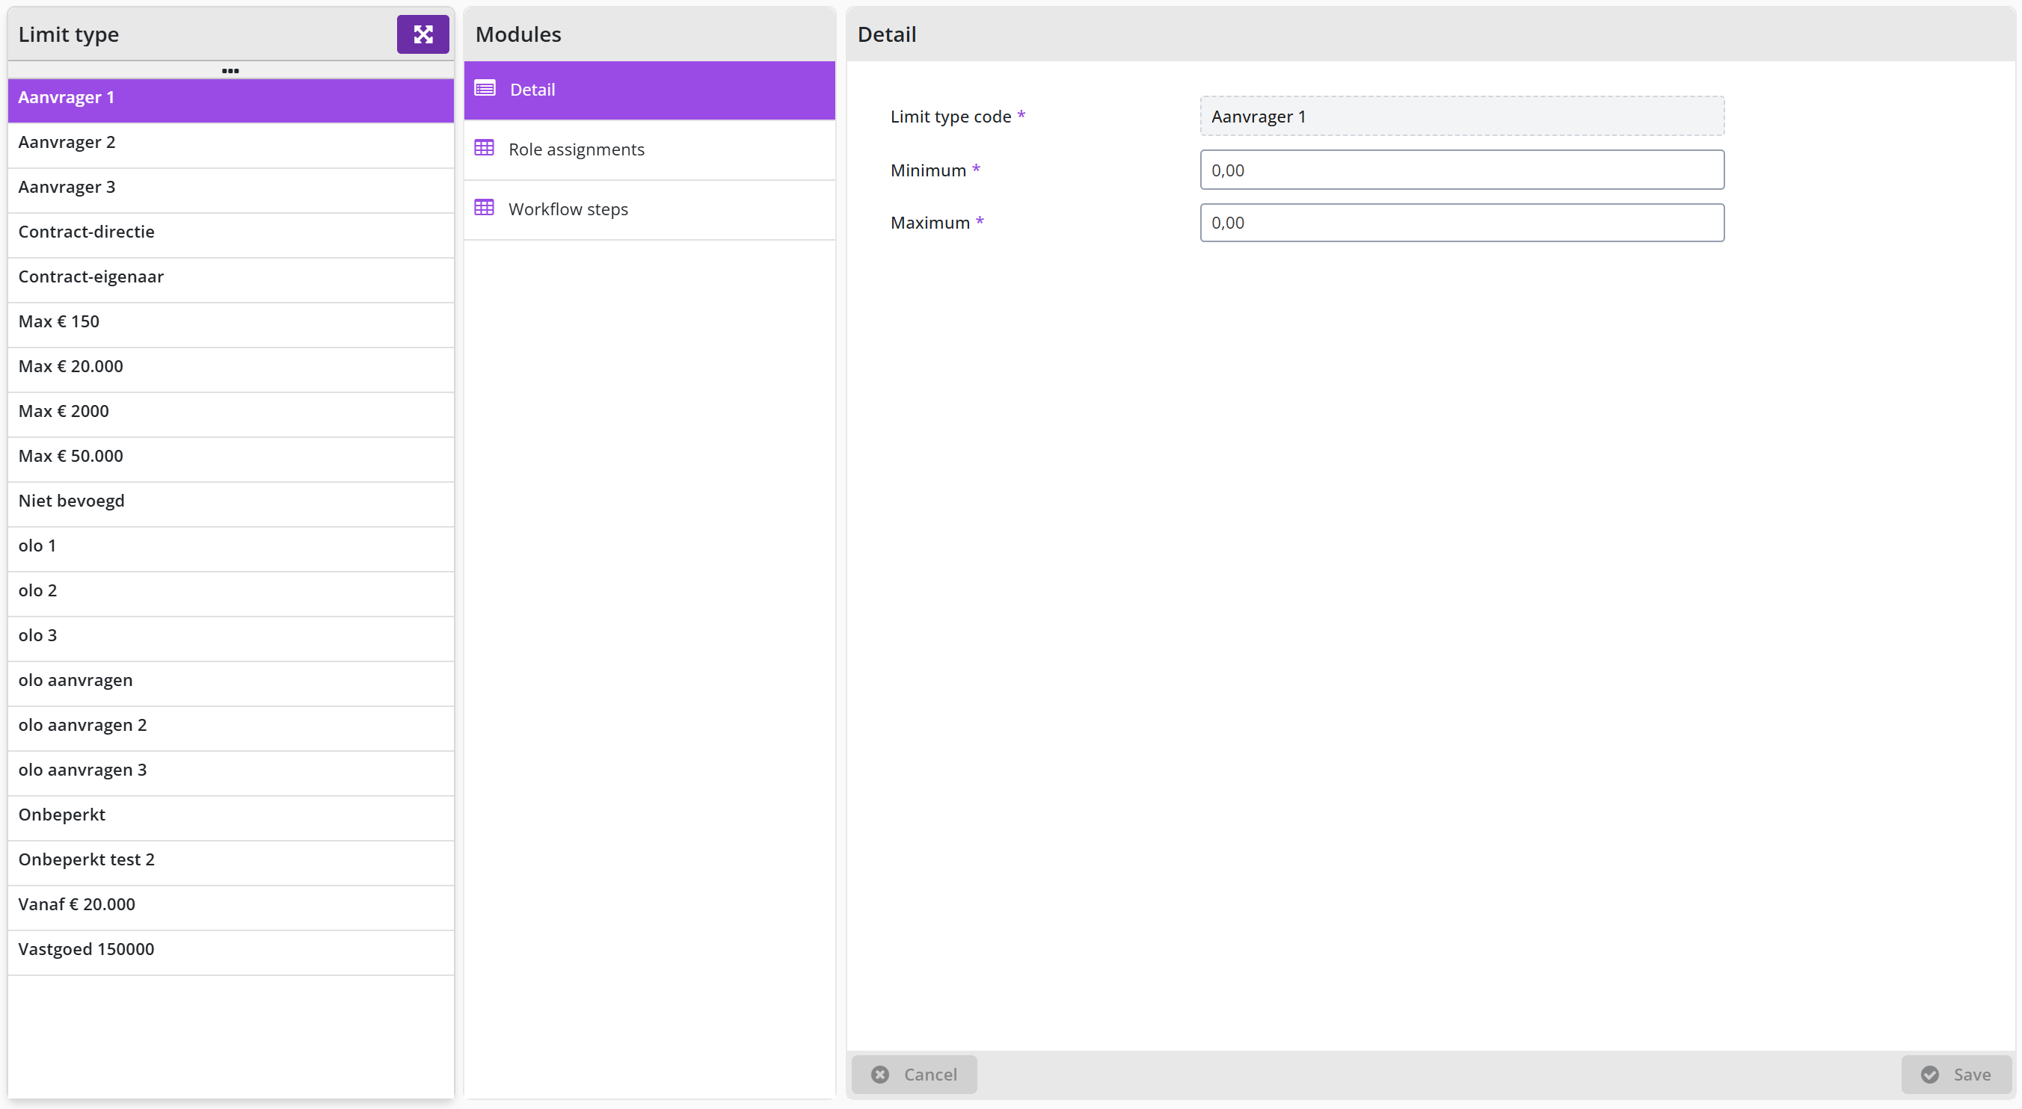Viewport: 2022px width, 1109px height.
Task: Choose Contract-directie from the list
Action: (x=231, y=234)
